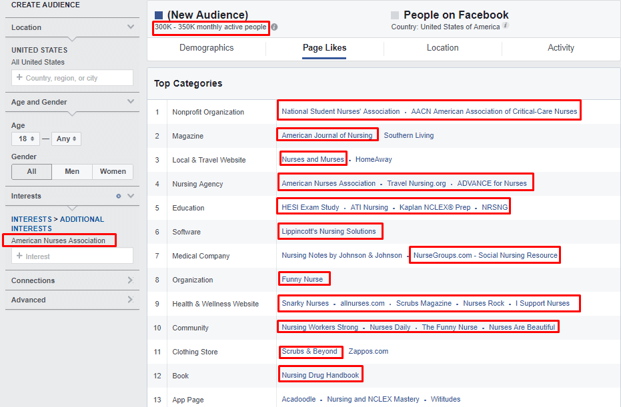Switch to the Location tab
Viewport: 621px width, 407px height.
pos(442,48)
